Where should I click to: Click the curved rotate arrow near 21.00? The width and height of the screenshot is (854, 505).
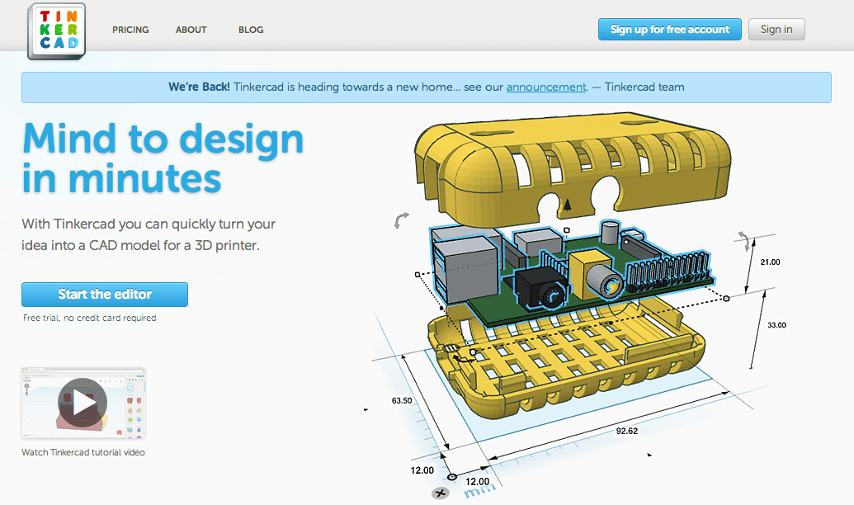click(x=745, y=241)
